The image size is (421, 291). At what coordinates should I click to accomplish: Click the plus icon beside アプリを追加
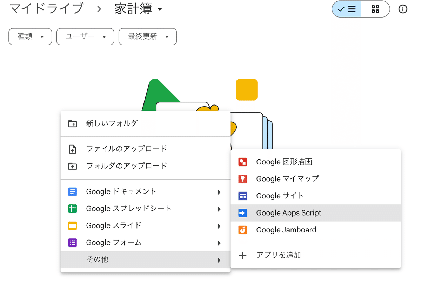coord(242,255)
